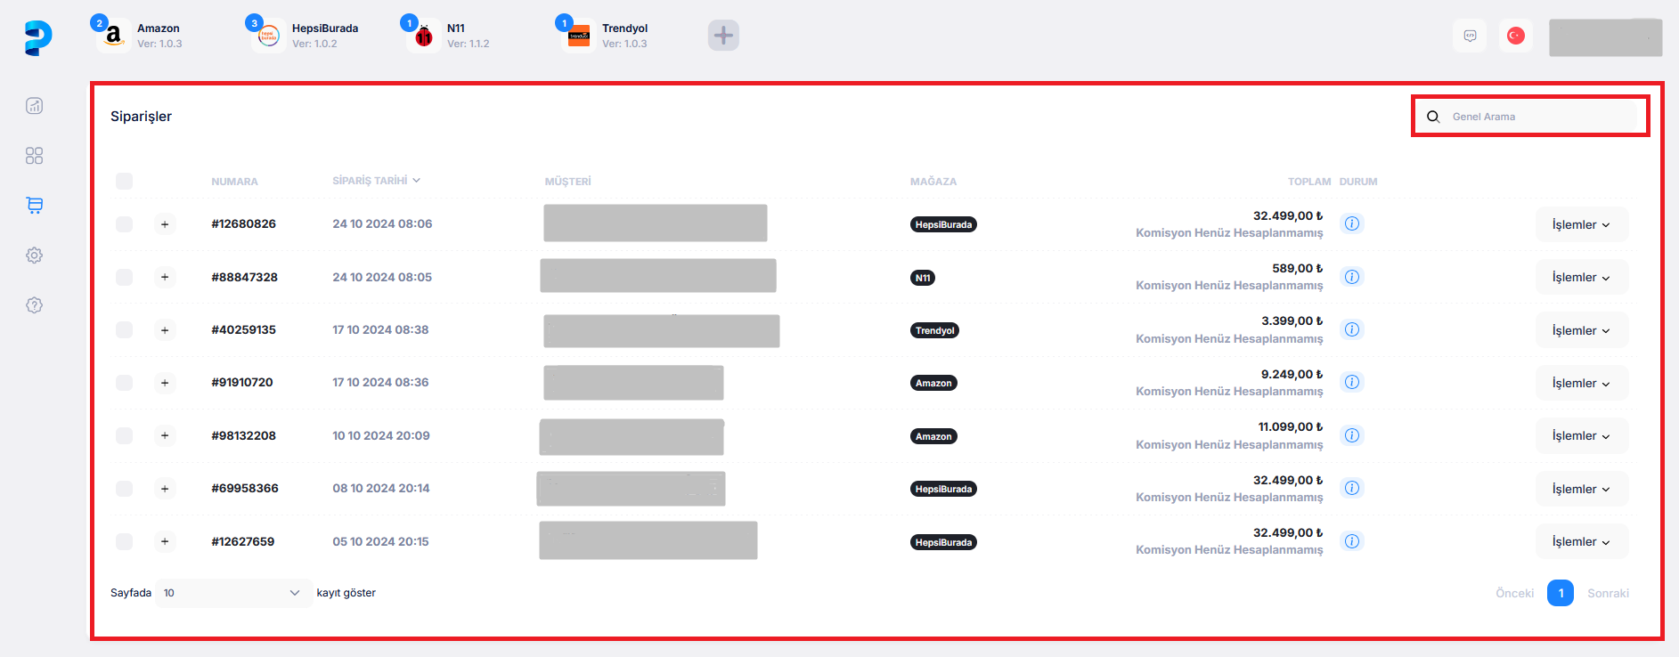Go to page 1 button
Screen dimensions: 1679x657
pos(1560,593)
